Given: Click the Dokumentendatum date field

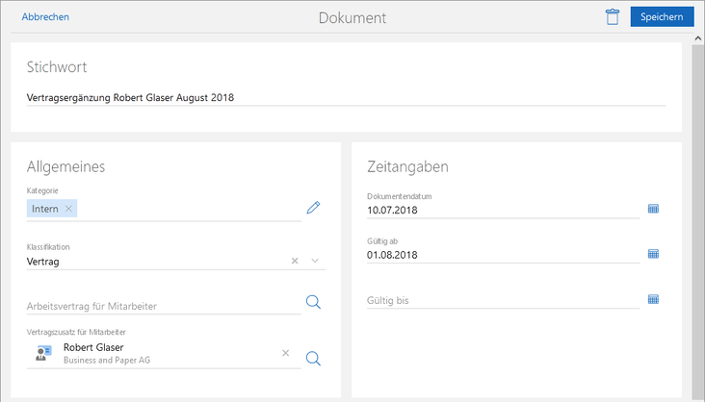Looking at the screenshot, I should pos(501,209).
